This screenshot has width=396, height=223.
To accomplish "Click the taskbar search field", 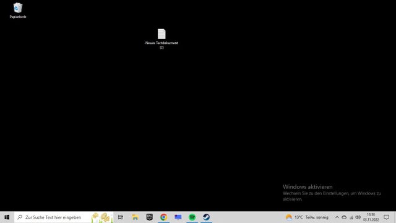I will tap(64, 217).
